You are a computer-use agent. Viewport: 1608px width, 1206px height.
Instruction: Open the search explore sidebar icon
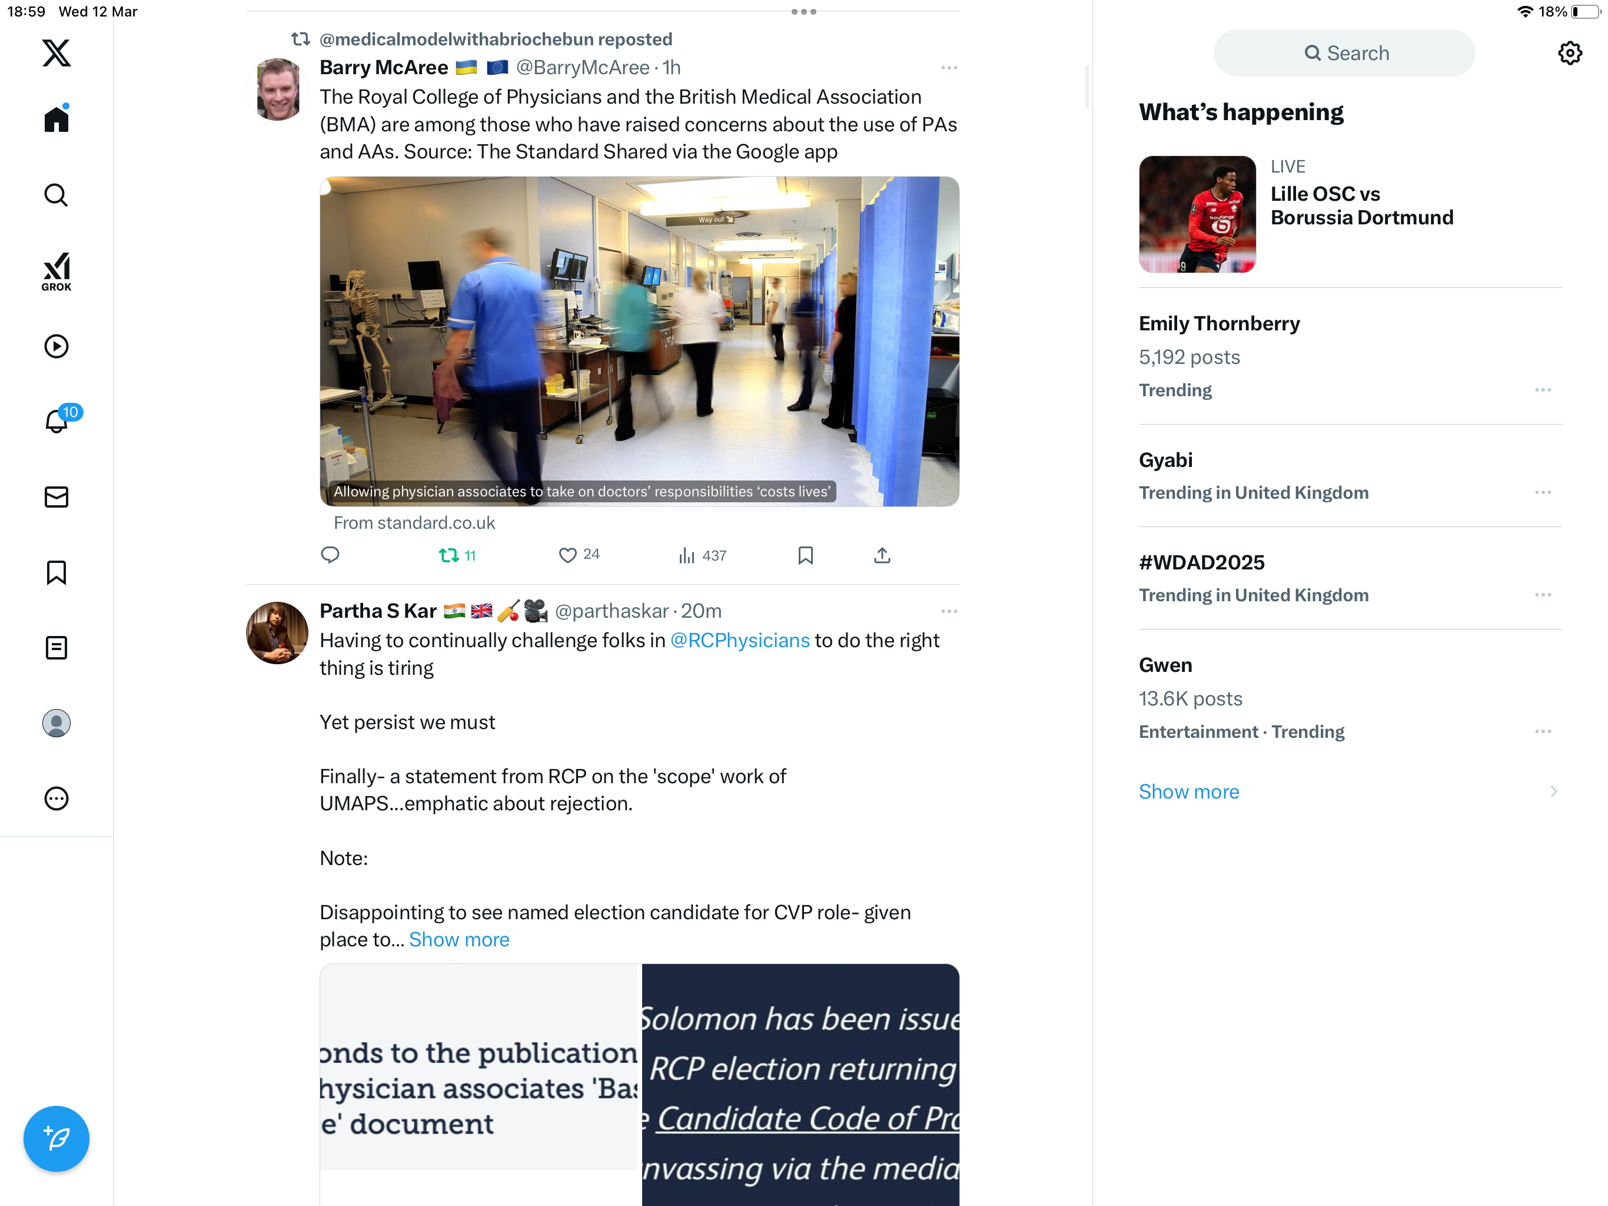pyautogui.click(x=56, y=195)
